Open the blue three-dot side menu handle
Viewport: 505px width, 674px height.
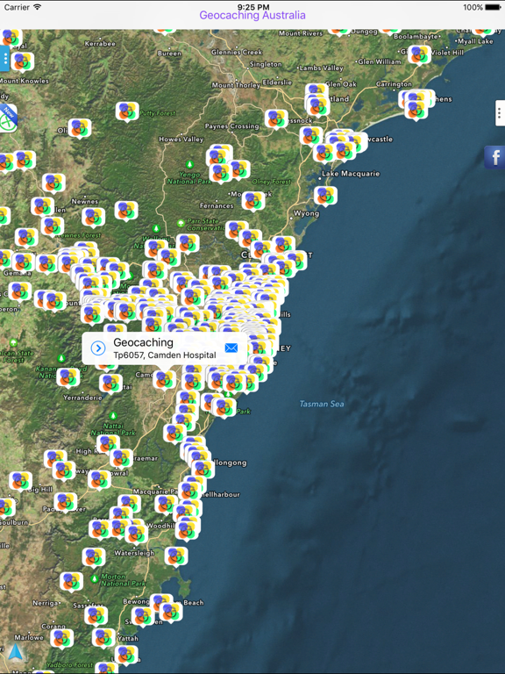pyautogui.click(x=4, y=59)
